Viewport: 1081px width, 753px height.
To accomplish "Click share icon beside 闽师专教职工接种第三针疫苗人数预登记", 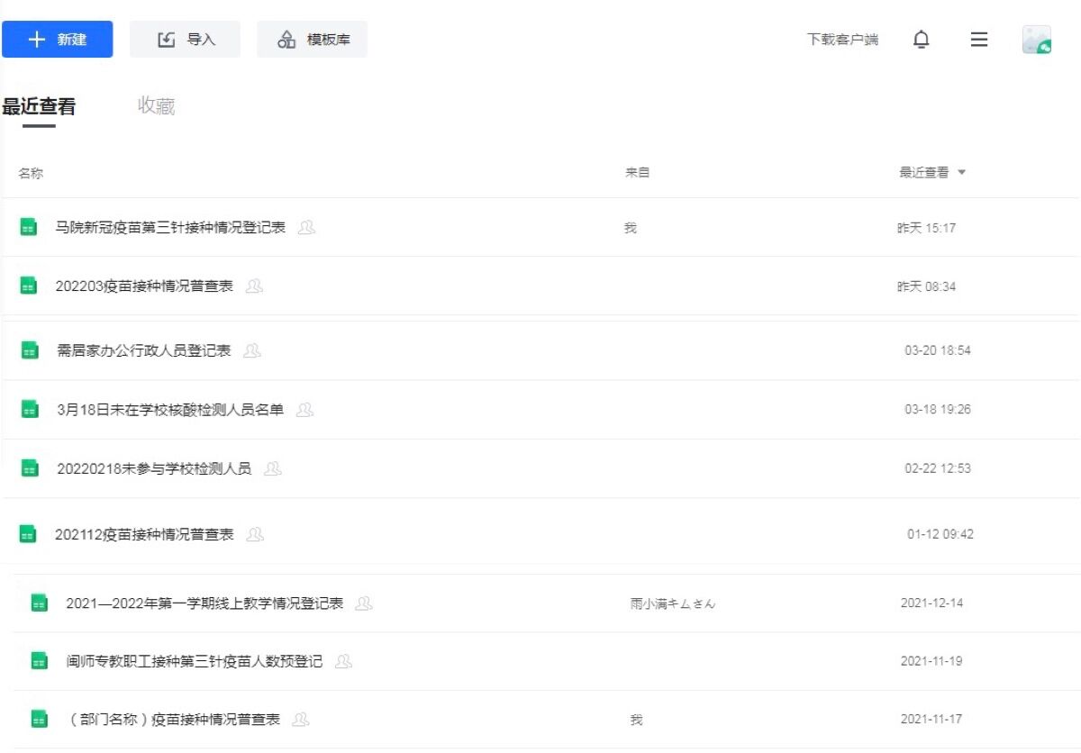I will coord(343,661).
